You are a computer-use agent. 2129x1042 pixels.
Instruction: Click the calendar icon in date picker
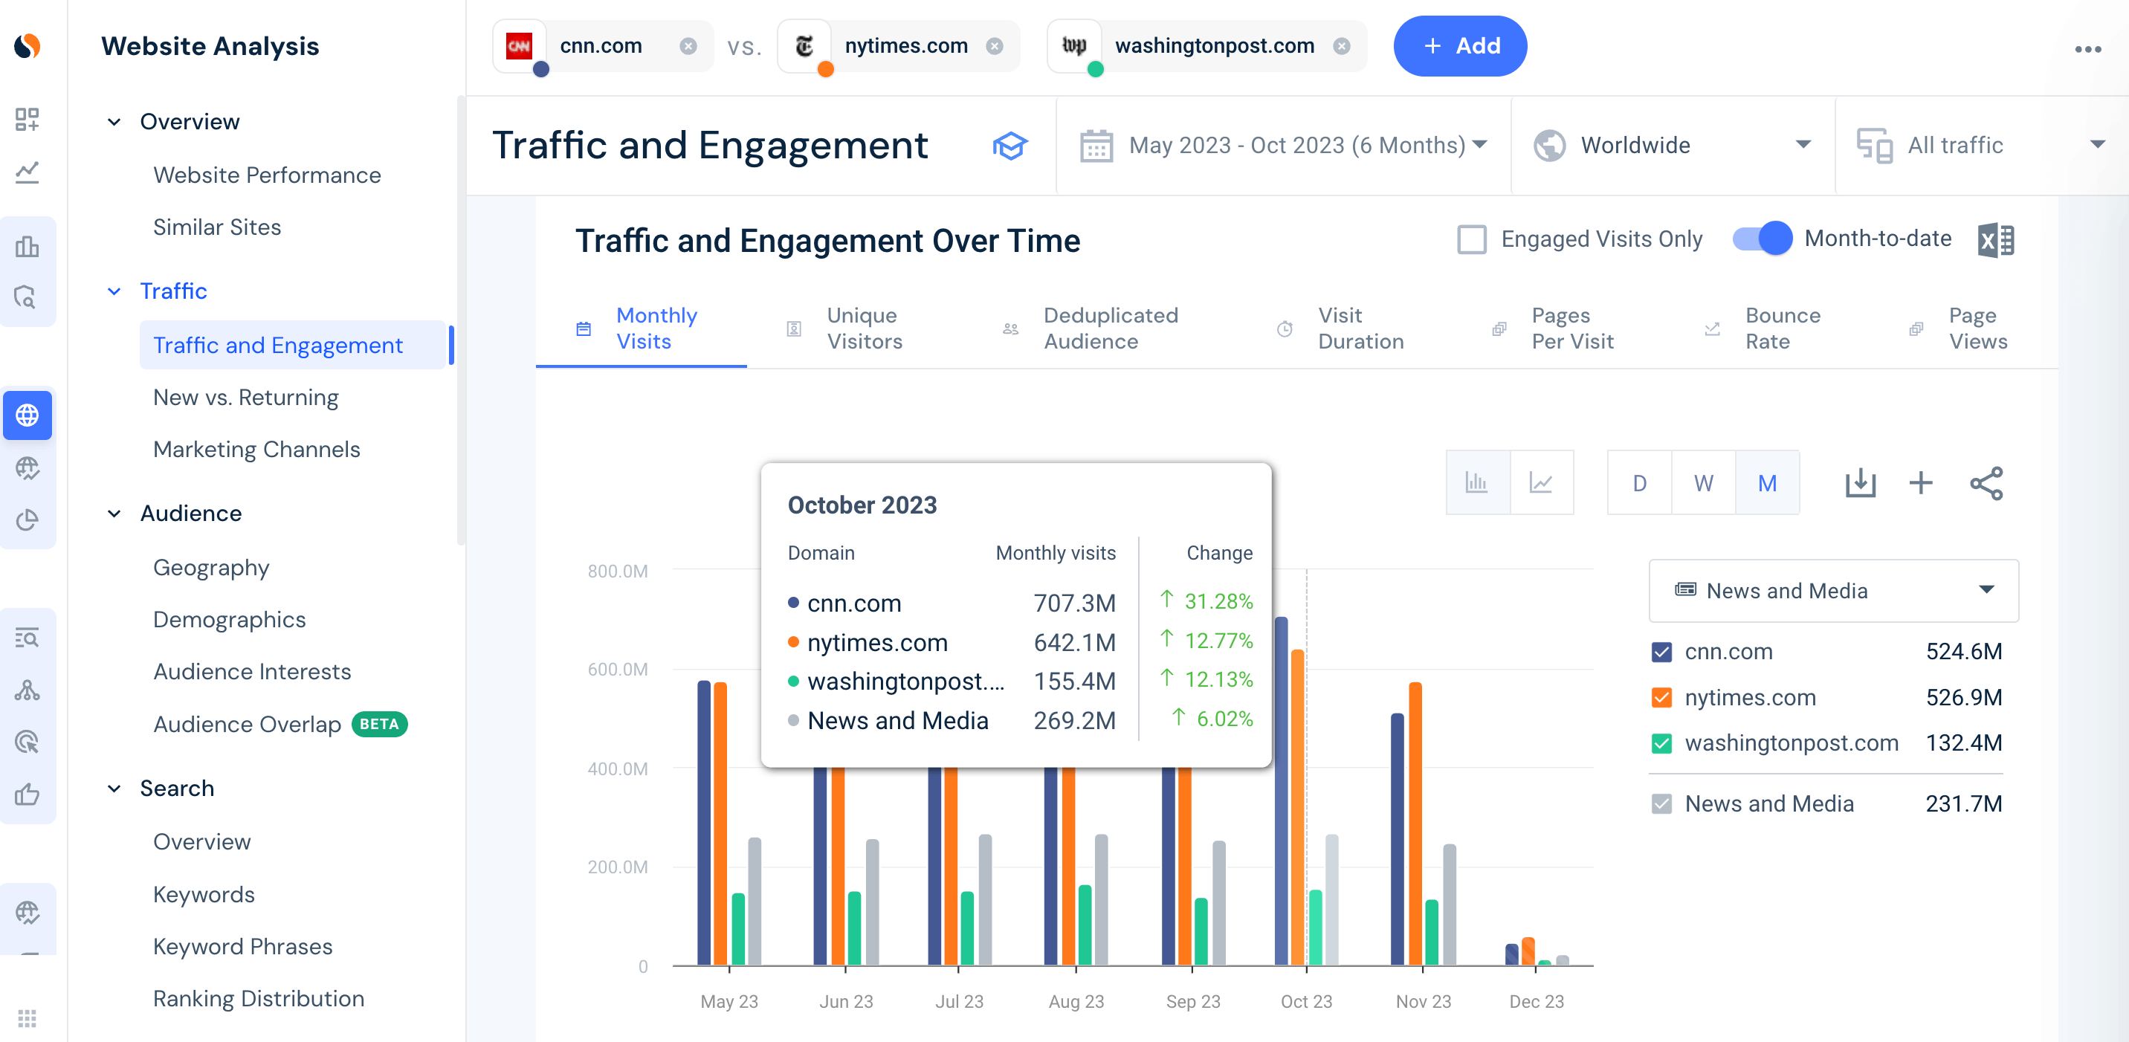click(1096, 146)
